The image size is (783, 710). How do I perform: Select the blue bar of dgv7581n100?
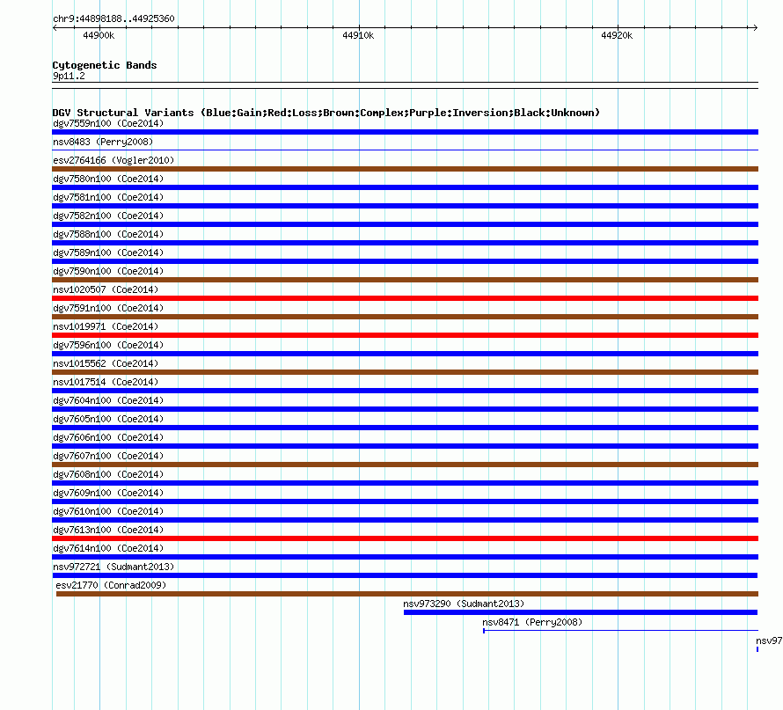pos(405,206)
